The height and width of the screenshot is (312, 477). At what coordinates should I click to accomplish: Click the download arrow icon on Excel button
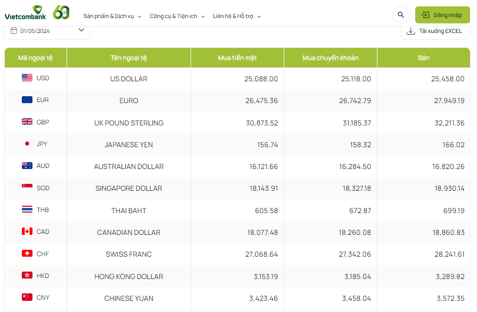(x=410, y=31)
